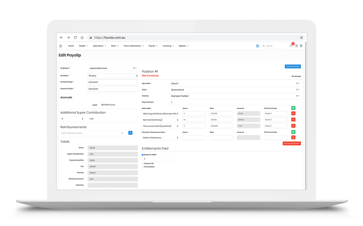Delete the Normal (Ordinary) rate row
The image size is (363, 226).
click(x=293, y=120)
